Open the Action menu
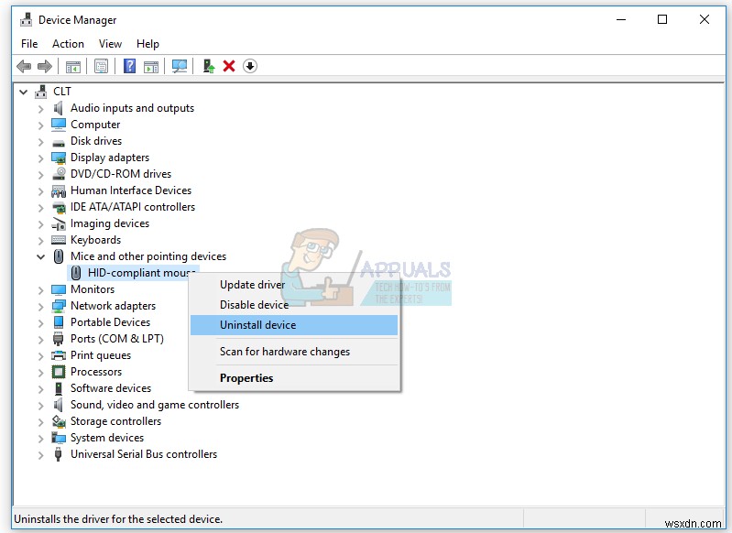This screenshot has height=533, width=732. point(68,44)
